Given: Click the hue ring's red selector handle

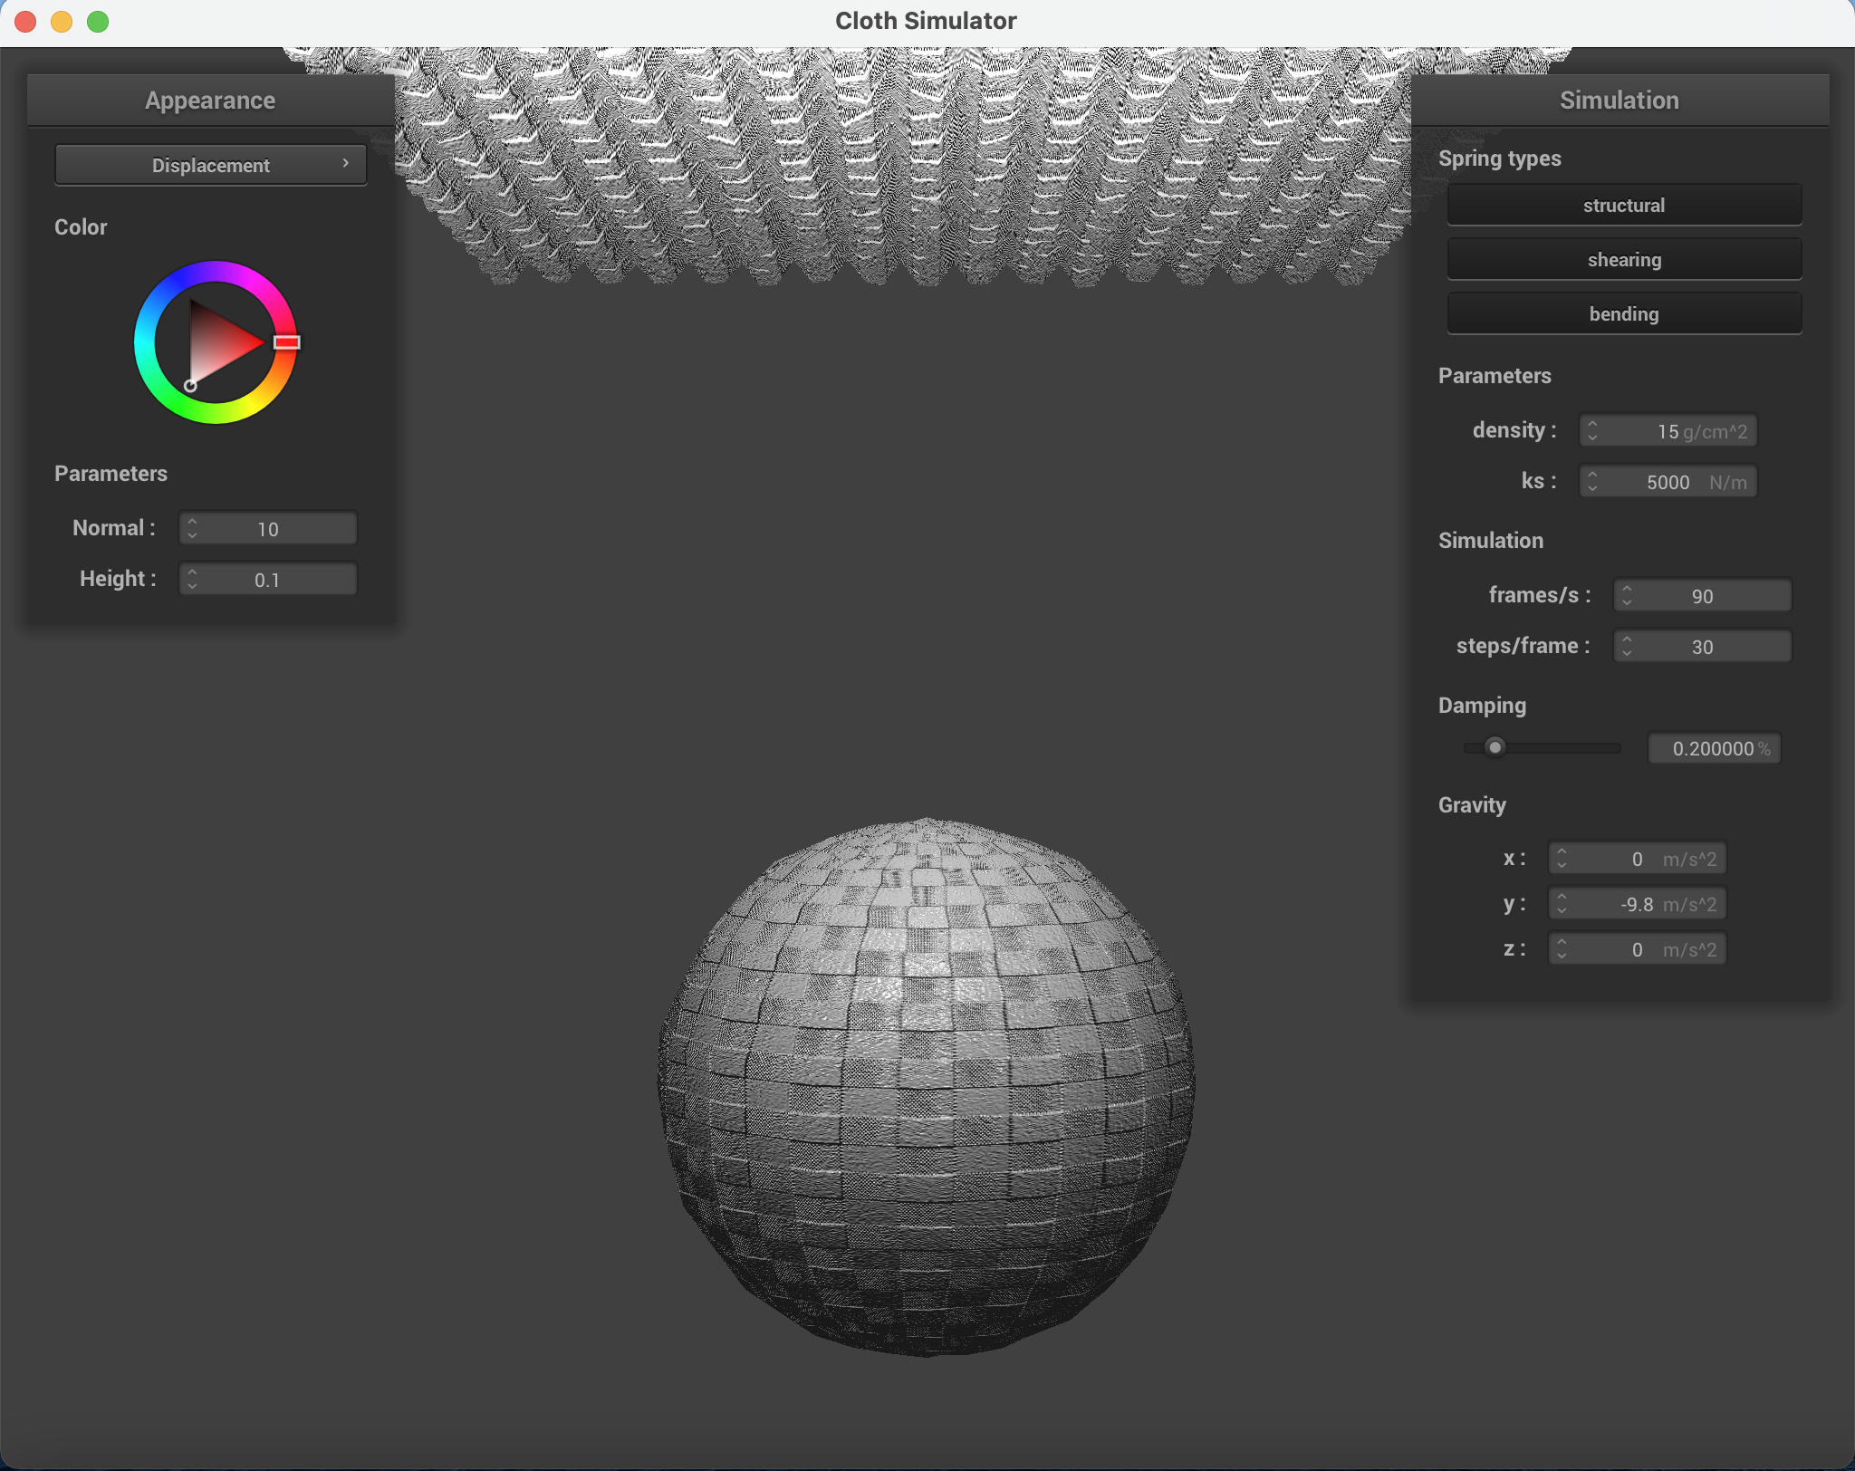Looking at the screenshot, I should tap(287, 342).
